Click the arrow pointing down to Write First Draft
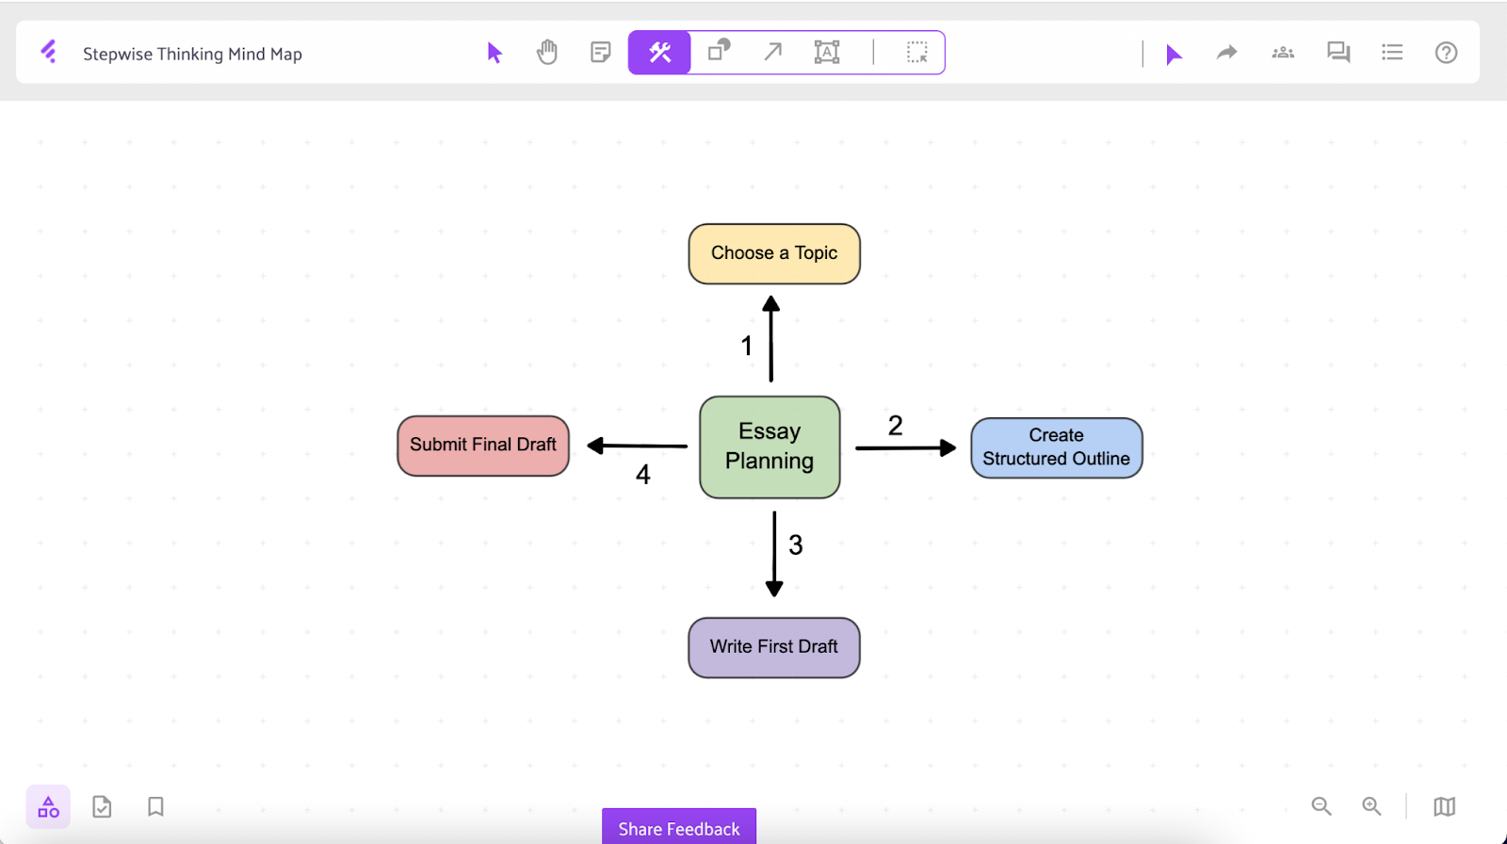1507x844 pixels. 774,554
